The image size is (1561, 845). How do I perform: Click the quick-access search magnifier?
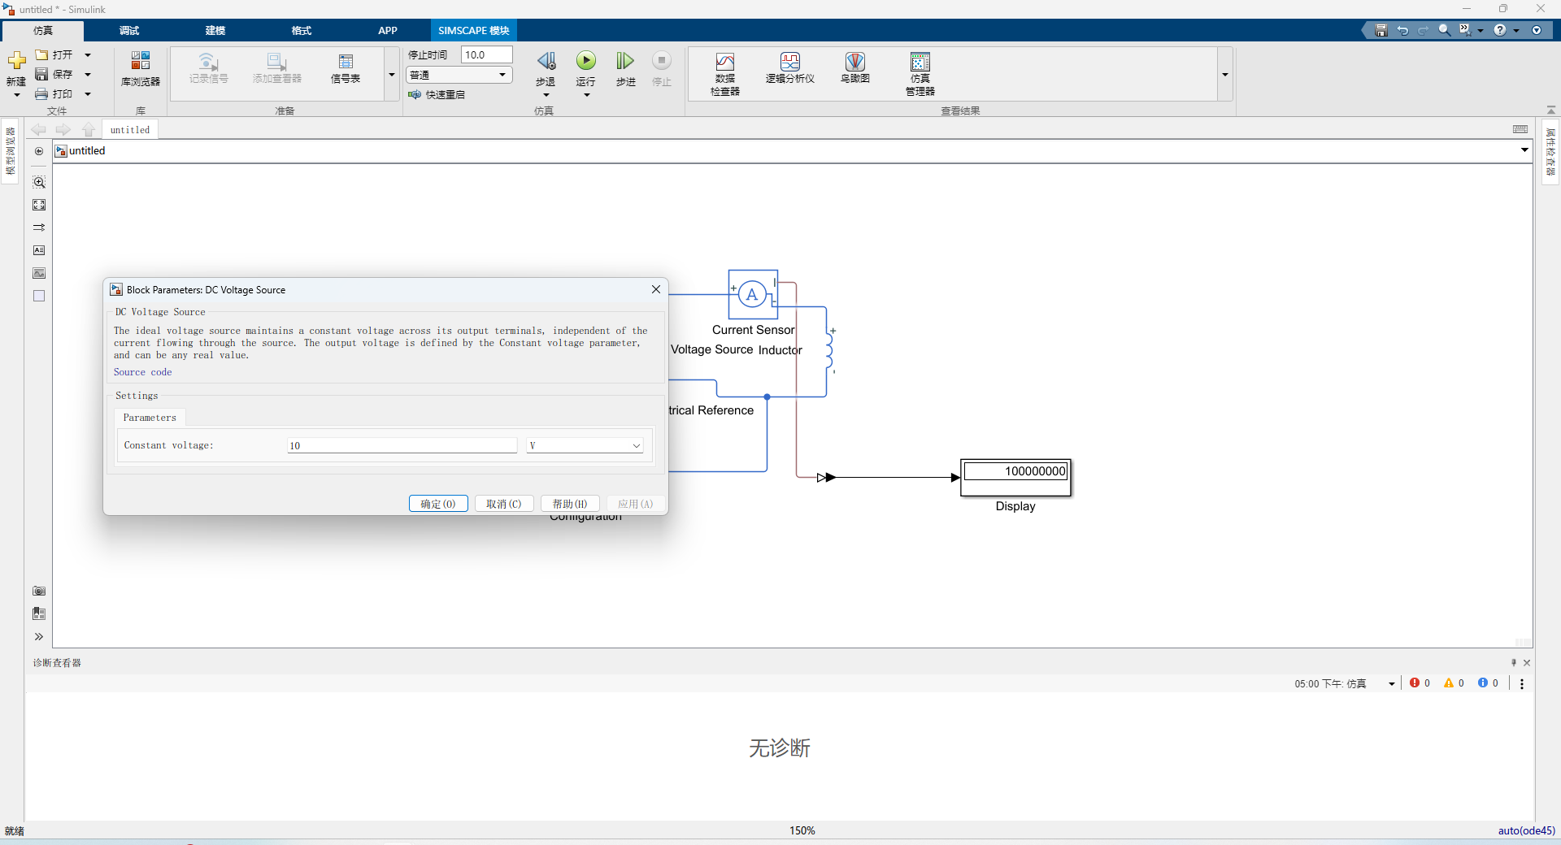1445,30
